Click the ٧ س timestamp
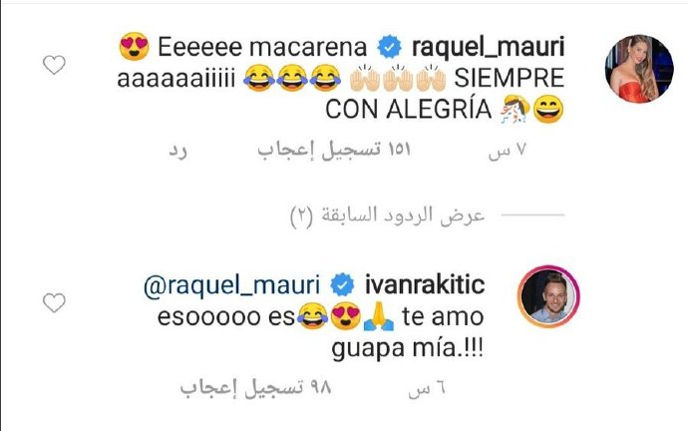 point(508,151)
